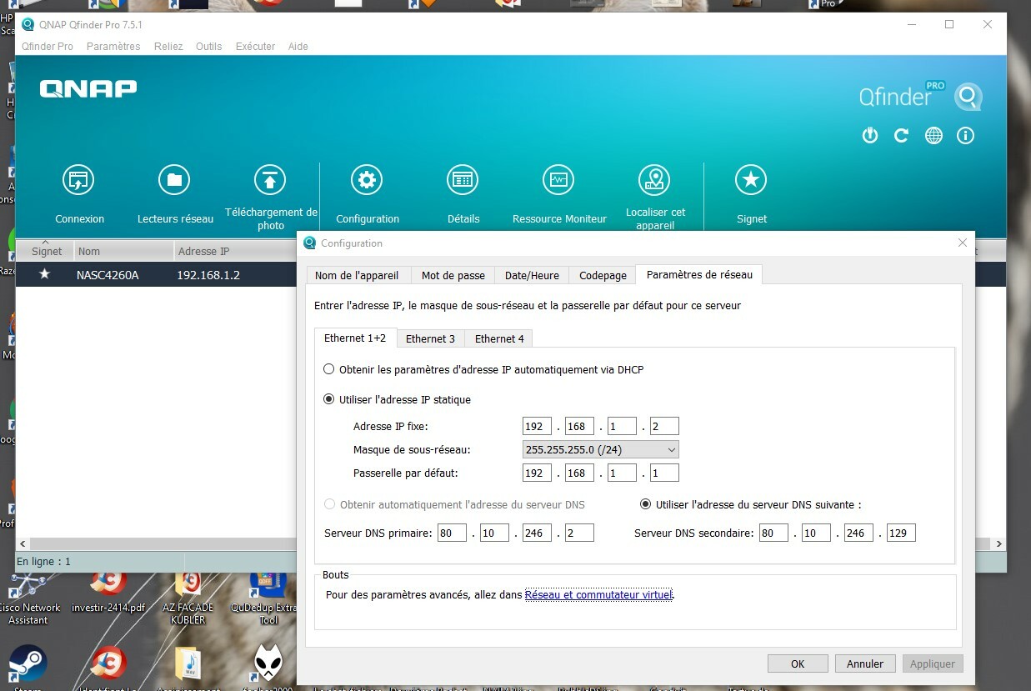The image size is (1031, 691).
Task: Open the foobar2000 alien-head desktop icon
Action: tap(268, 663)
